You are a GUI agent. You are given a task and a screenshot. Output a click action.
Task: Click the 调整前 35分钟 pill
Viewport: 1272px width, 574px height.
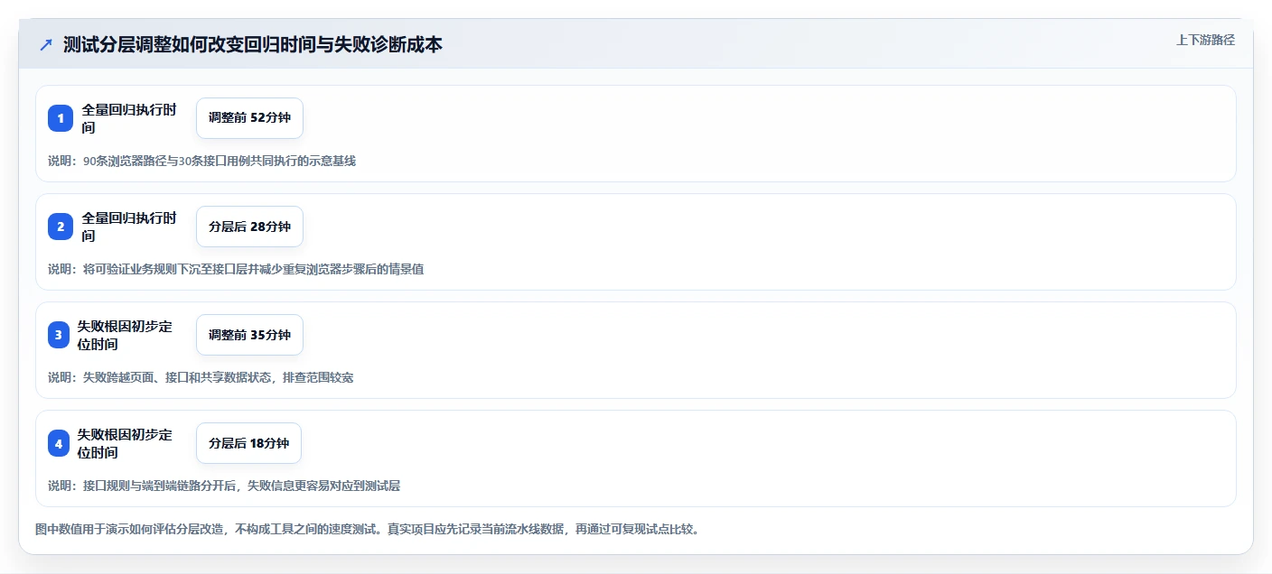[x=249, y=335]
